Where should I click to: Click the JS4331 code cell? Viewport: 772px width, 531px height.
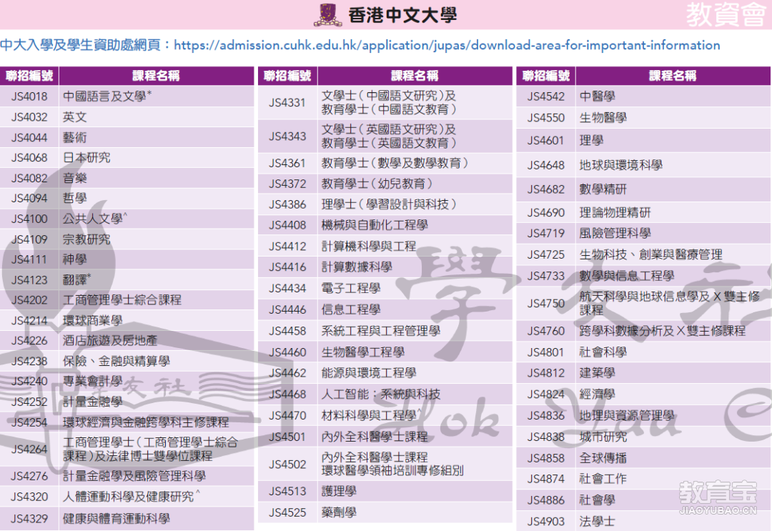point(287,102)
